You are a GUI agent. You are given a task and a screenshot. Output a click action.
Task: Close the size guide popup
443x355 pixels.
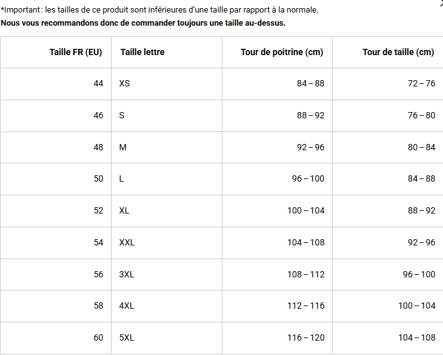pos(441,3)
